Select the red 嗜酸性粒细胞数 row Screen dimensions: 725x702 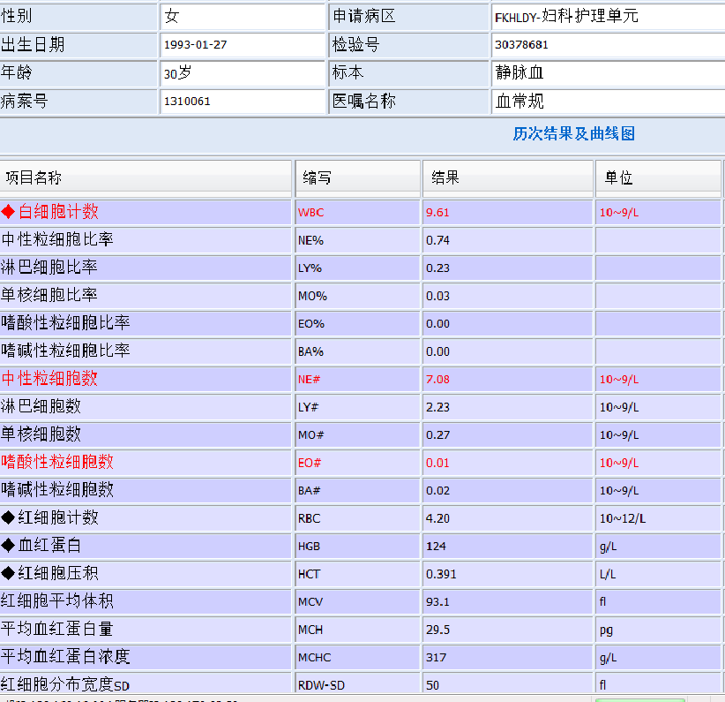coord(146,462)
